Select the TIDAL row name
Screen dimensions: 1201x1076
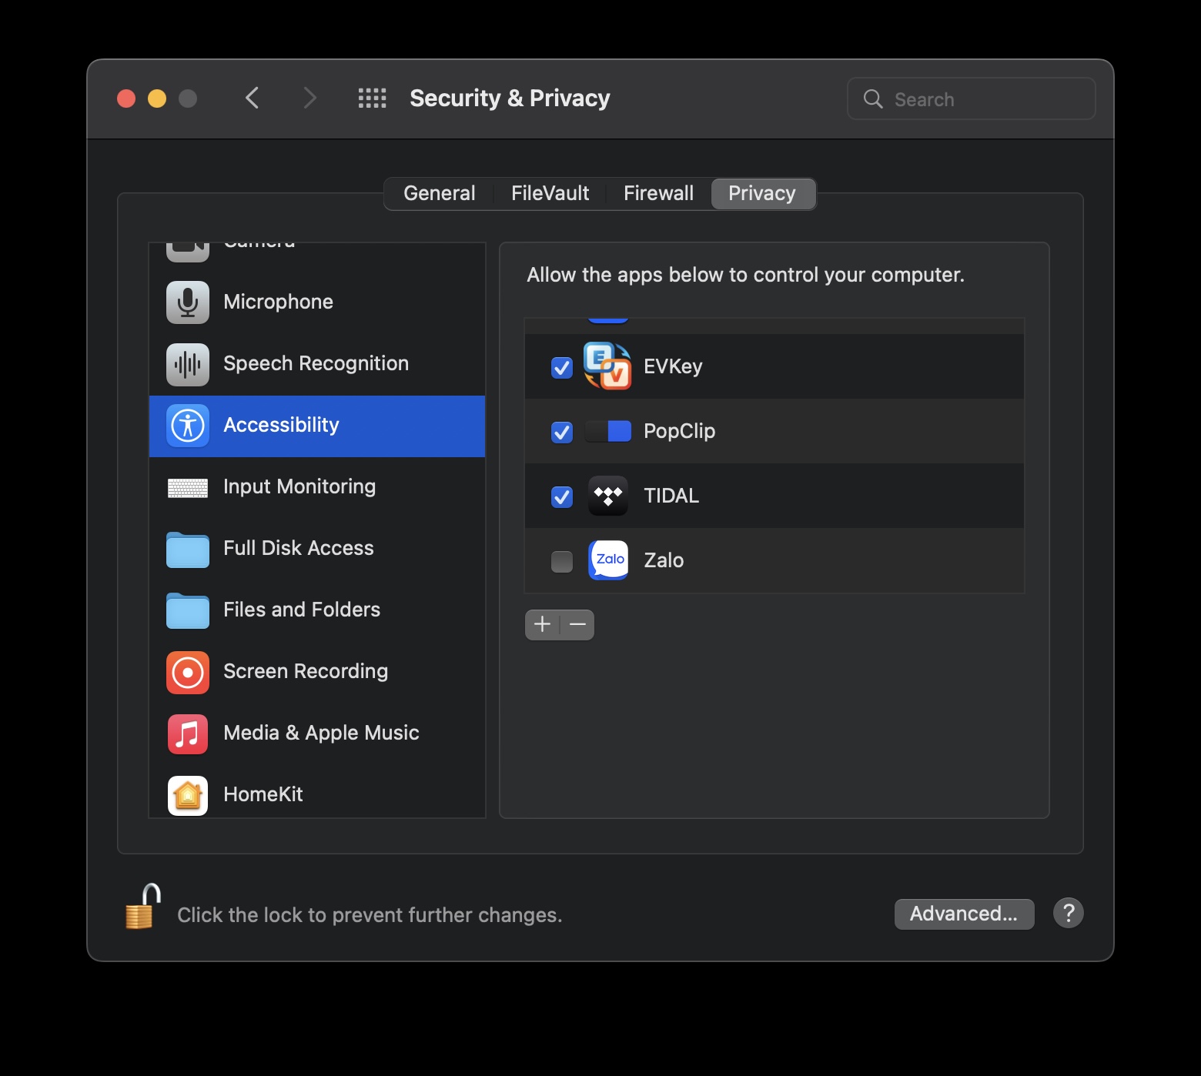(x=671, y=496)
